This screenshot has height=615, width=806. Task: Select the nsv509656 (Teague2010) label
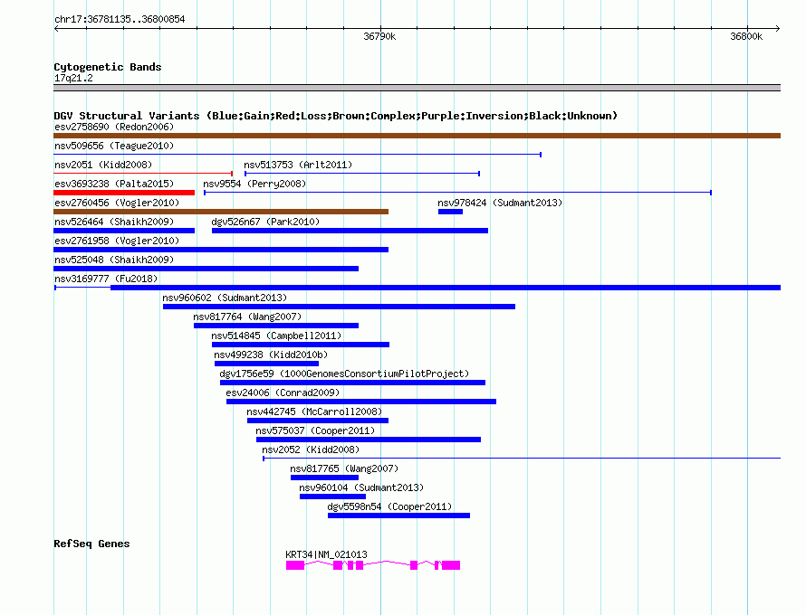114,146
